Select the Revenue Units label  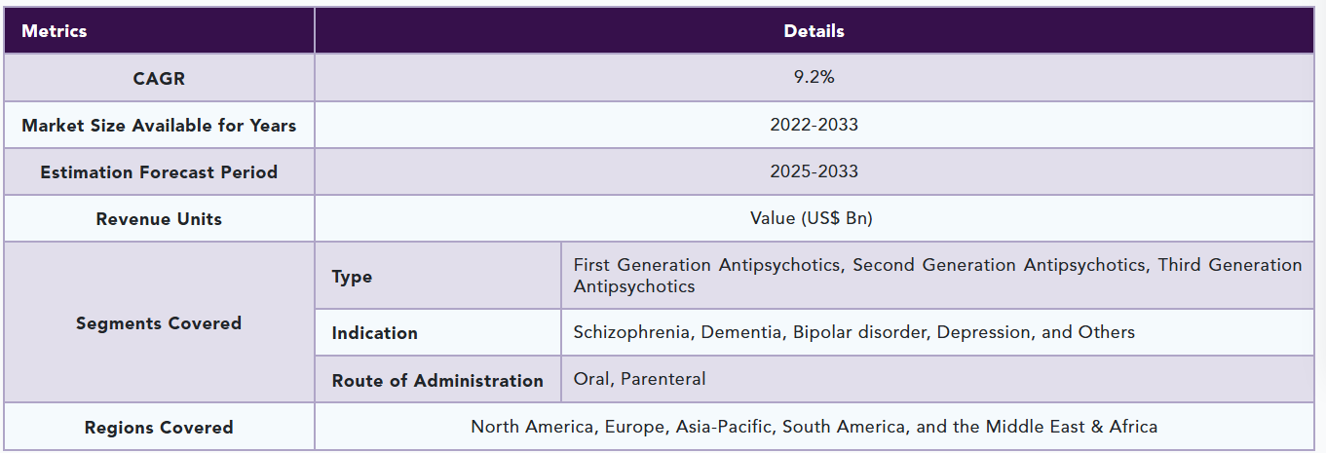pyautogui.click(x=159, y=219)
